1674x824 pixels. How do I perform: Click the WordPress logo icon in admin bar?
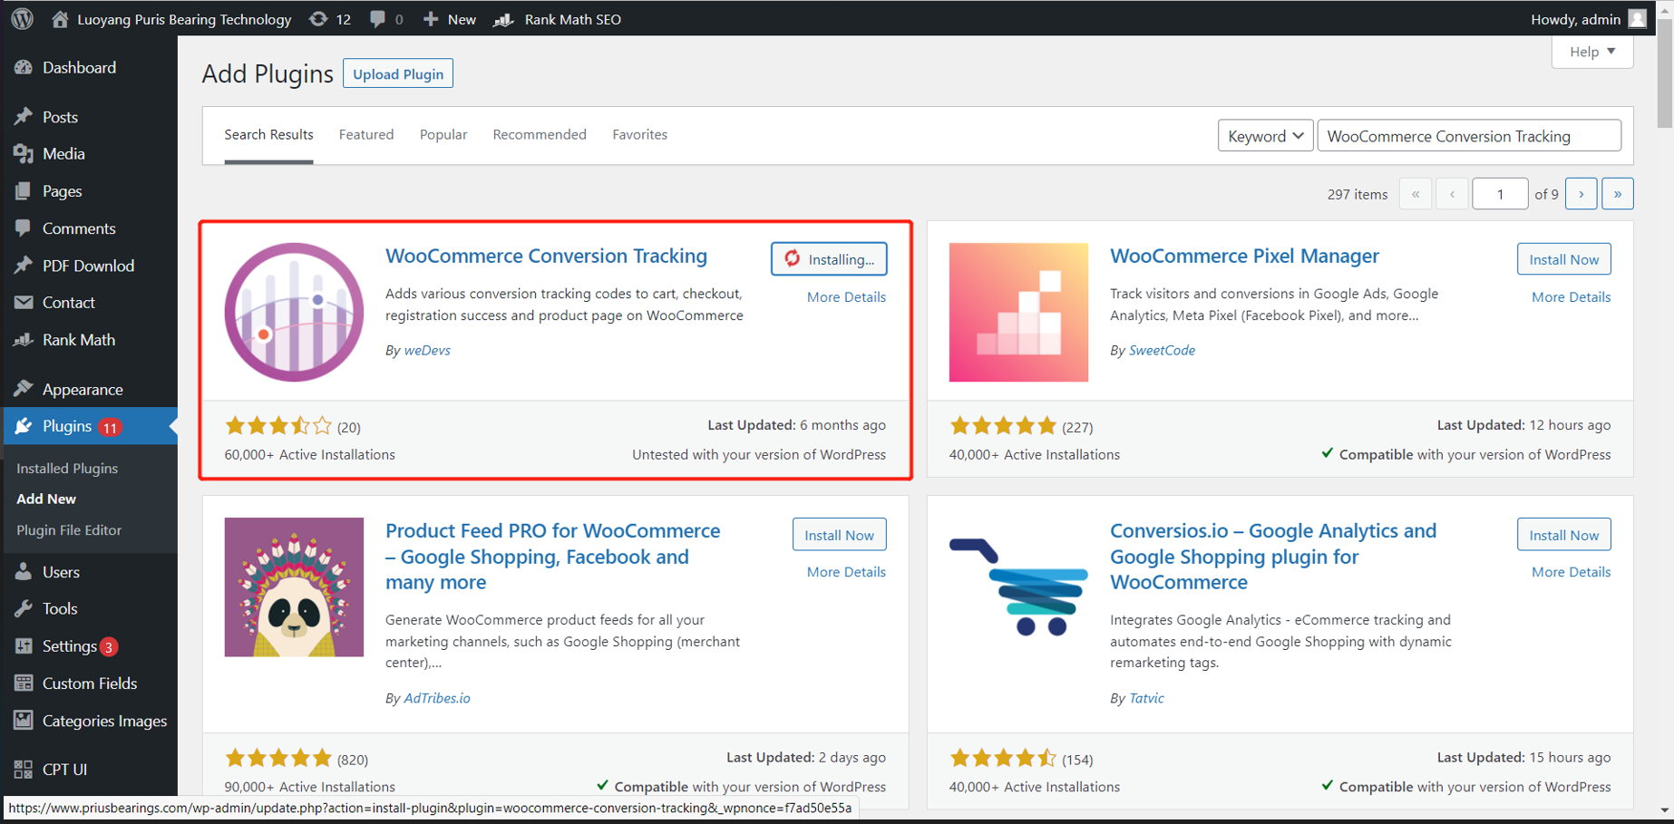23,19
